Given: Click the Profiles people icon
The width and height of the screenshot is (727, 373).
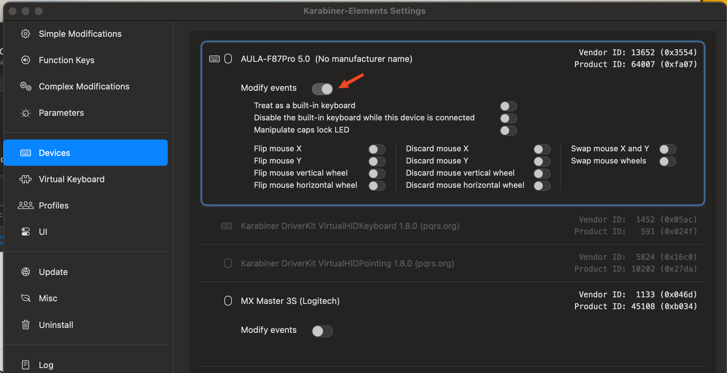Looking at the screenshot, I should point(26,206).
